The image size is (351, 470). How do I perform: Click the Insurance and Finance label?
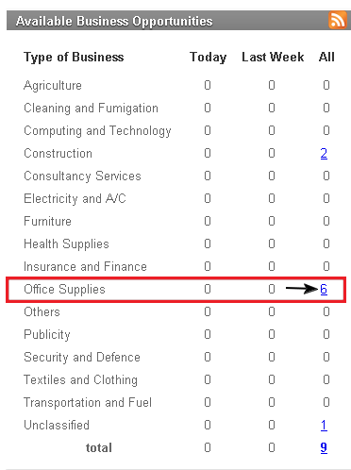pos(86,267)
